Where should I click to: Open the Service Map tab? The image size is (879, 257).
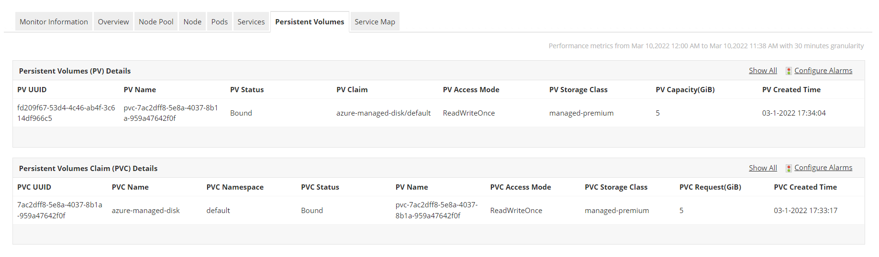point(375,22)
